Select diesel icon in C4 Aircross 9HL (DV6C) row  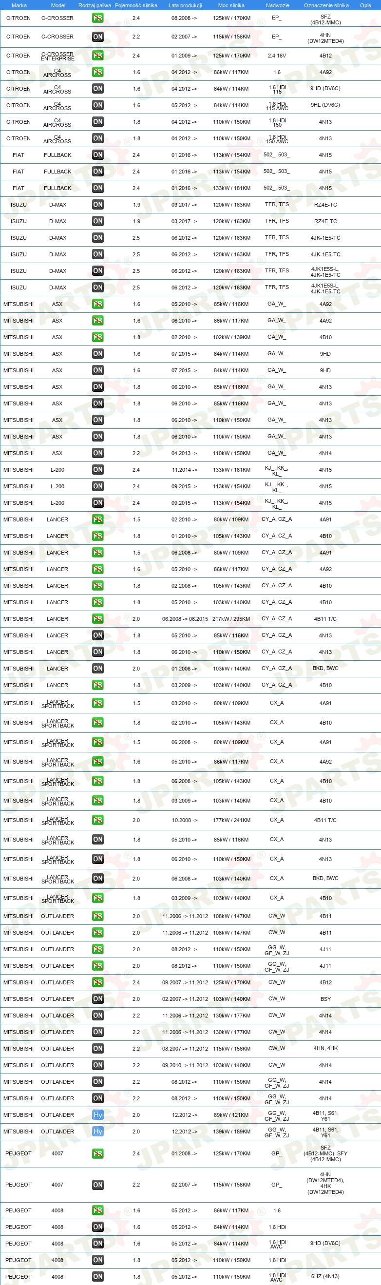[x=98, y=105]
